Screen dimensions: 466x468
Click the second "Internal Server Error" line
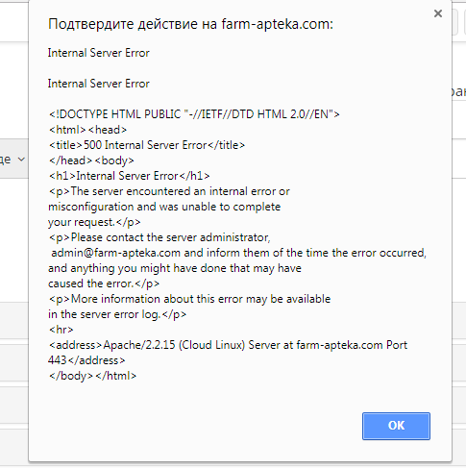(x=99, y=84)
